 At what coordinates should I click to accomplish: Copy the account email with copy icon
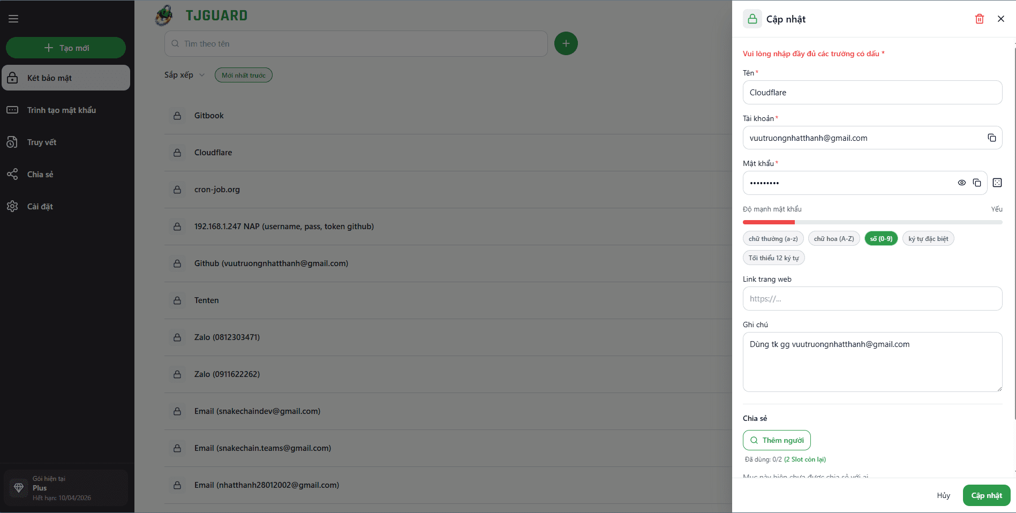click(991, 138)
